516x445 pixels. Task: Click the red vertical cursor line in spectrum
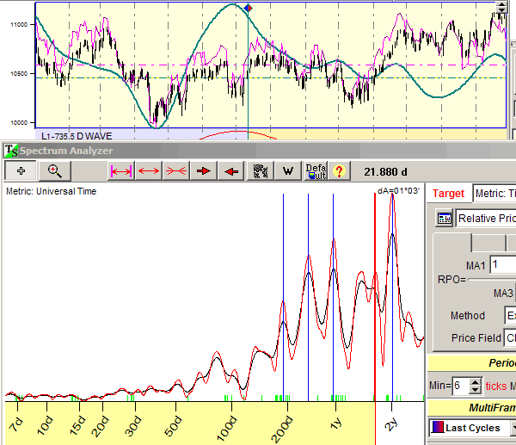(x=375, y=296)
